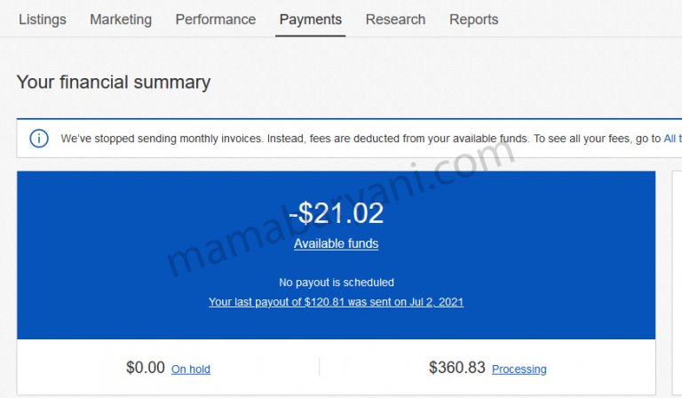Click the 'Your financial summary' heading
This screenshot has height=398, width=682.
click(114, 83)
